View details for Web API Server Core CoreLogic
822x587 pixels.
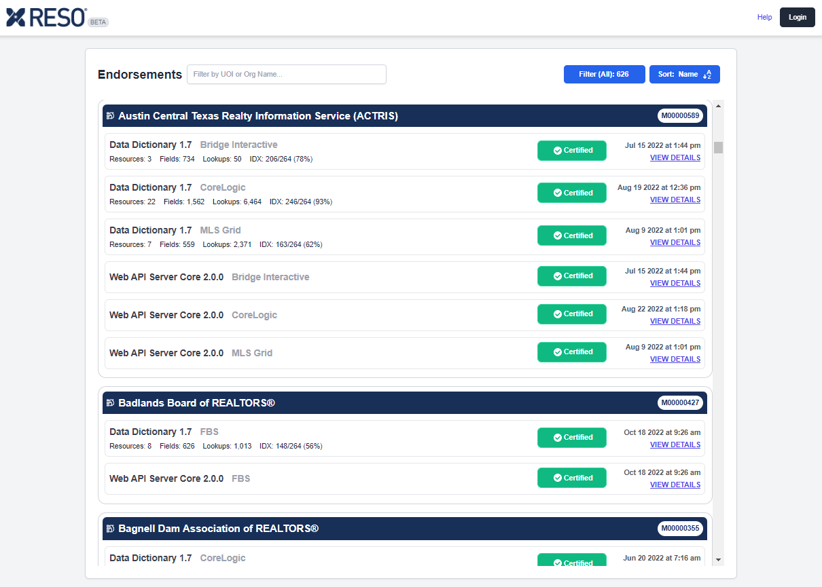coord(675,322)
